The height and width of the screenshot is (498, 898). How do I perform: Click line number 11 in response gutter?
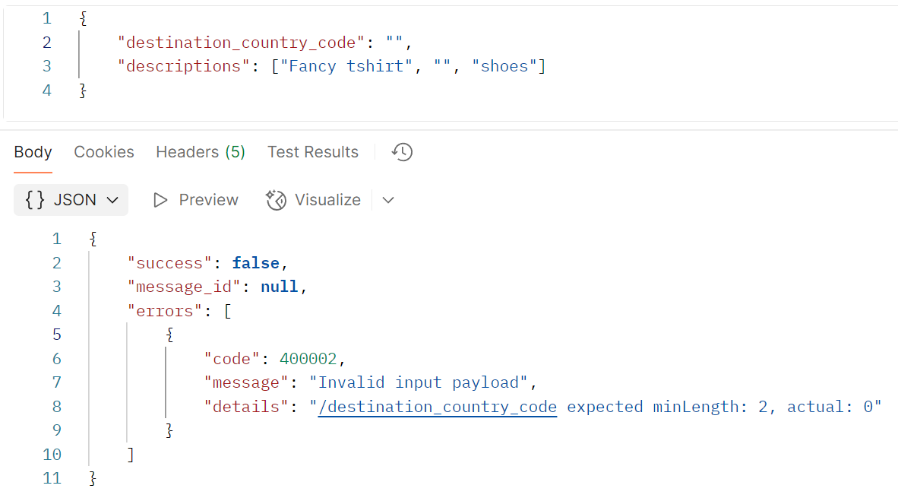(52, 478)
